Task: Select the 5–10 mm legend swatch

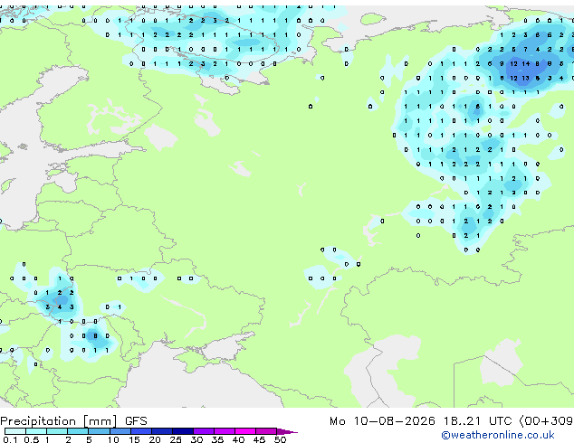Action: coord(99,431)
